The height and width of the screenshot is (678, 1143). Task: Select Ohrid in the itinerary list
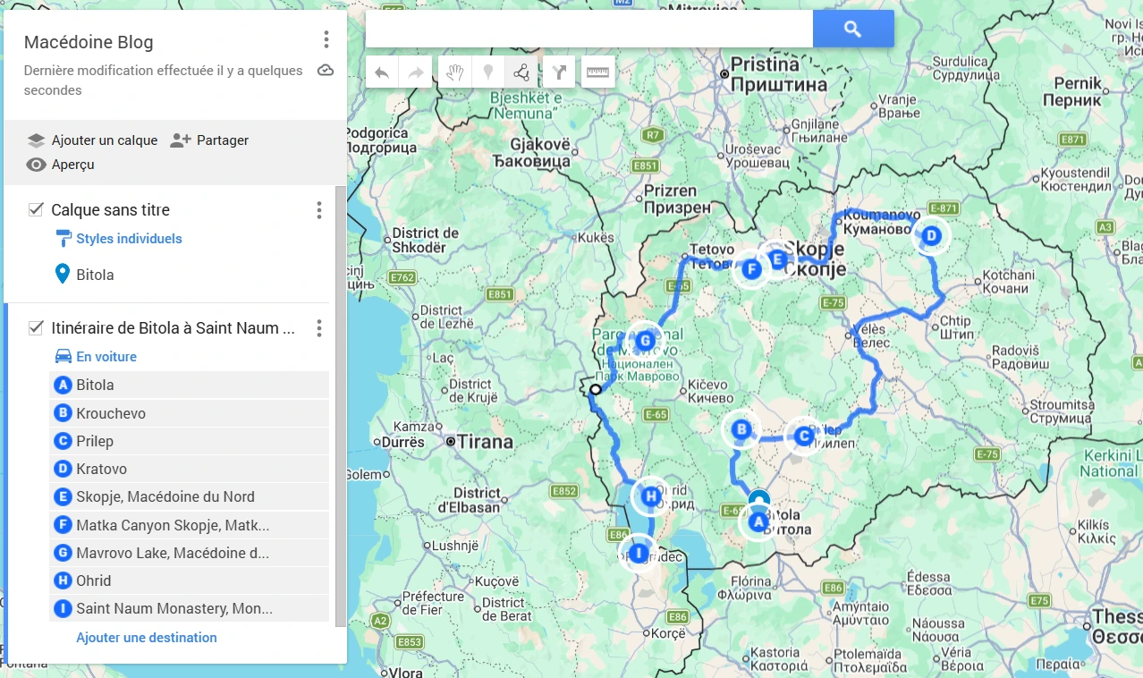click(94, 581)
